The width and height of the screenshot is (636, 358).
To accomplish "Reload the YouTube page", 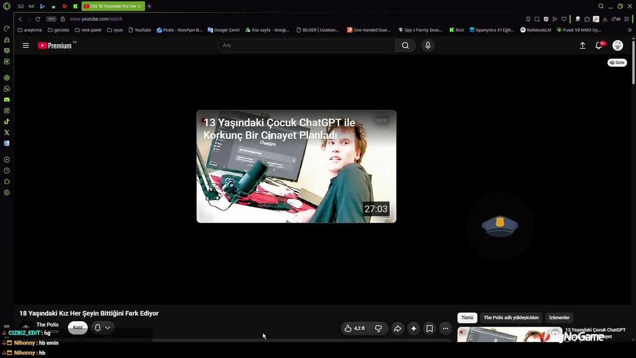I will point(38,19).
